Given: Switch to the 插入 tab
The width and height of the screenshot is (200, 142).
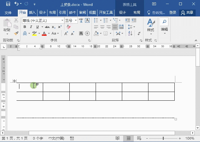Looking at the screenshot, I should (32, 12).
